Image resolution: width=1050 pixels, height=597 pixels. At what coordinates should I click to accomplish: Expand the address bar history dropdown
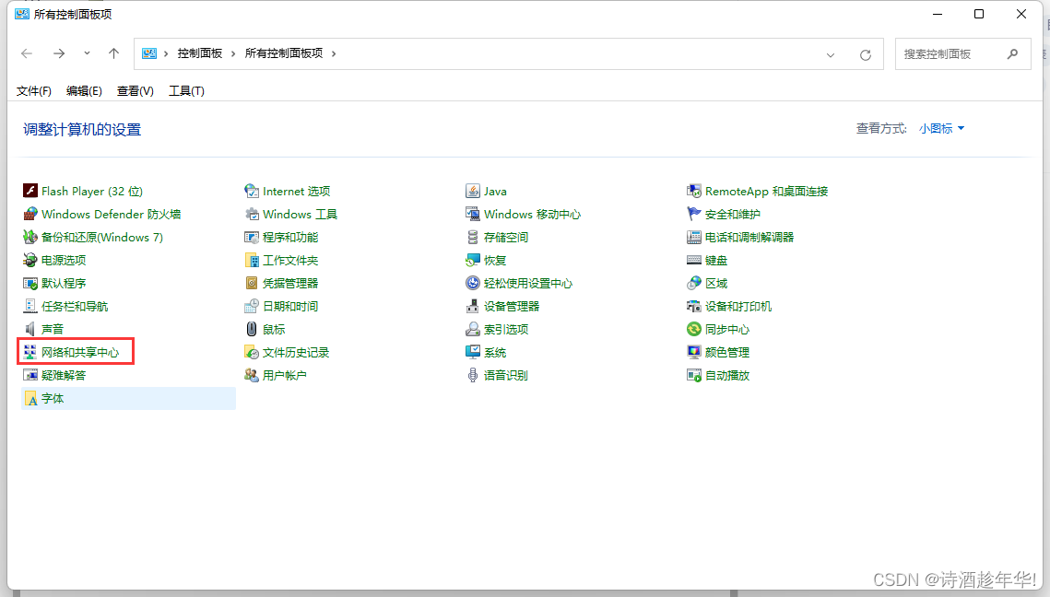coord(831,55)
